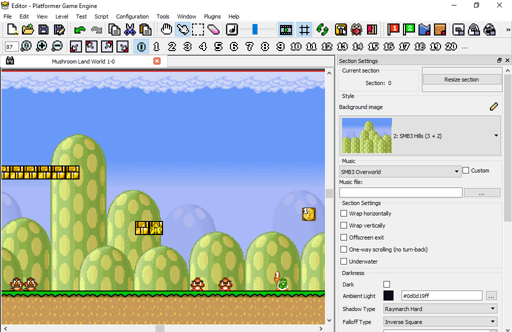Viewport: 512px width, 332px height.
Task: Click the brown sand-block-with-plus icon
Action: pos(440,29)
